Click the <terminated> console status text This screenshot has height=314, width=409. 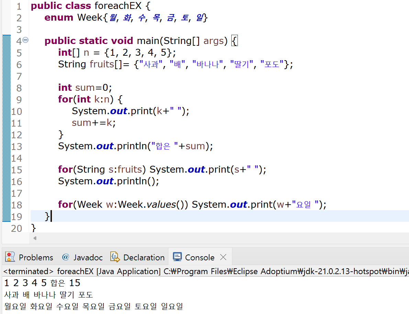click(29, 271)
